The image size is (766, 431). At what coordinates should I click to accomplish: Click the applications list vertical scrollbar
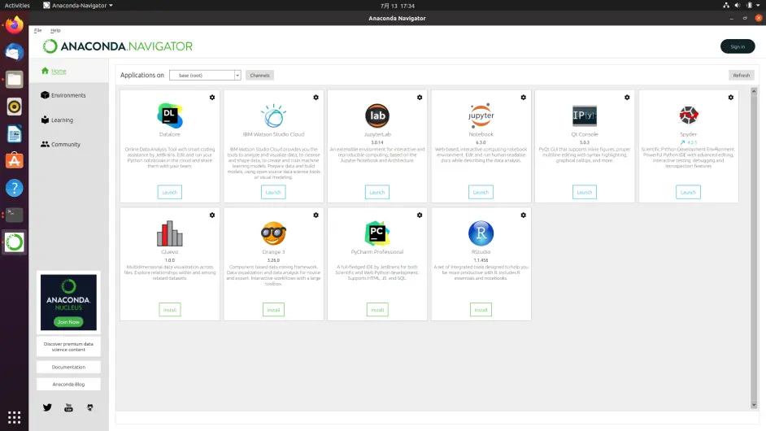[754, 248]
